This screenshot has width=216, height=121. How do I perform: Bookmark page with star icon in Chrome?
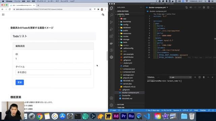coord(90,9)
